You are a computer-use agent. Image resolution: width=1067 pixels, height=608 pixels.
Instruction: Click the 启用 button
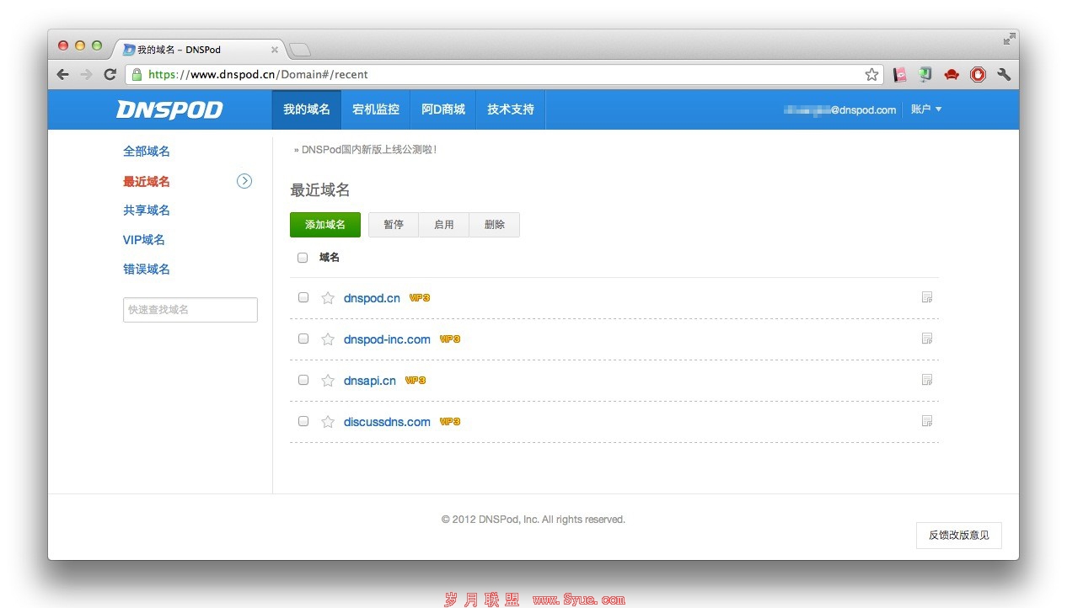point(444,225)
